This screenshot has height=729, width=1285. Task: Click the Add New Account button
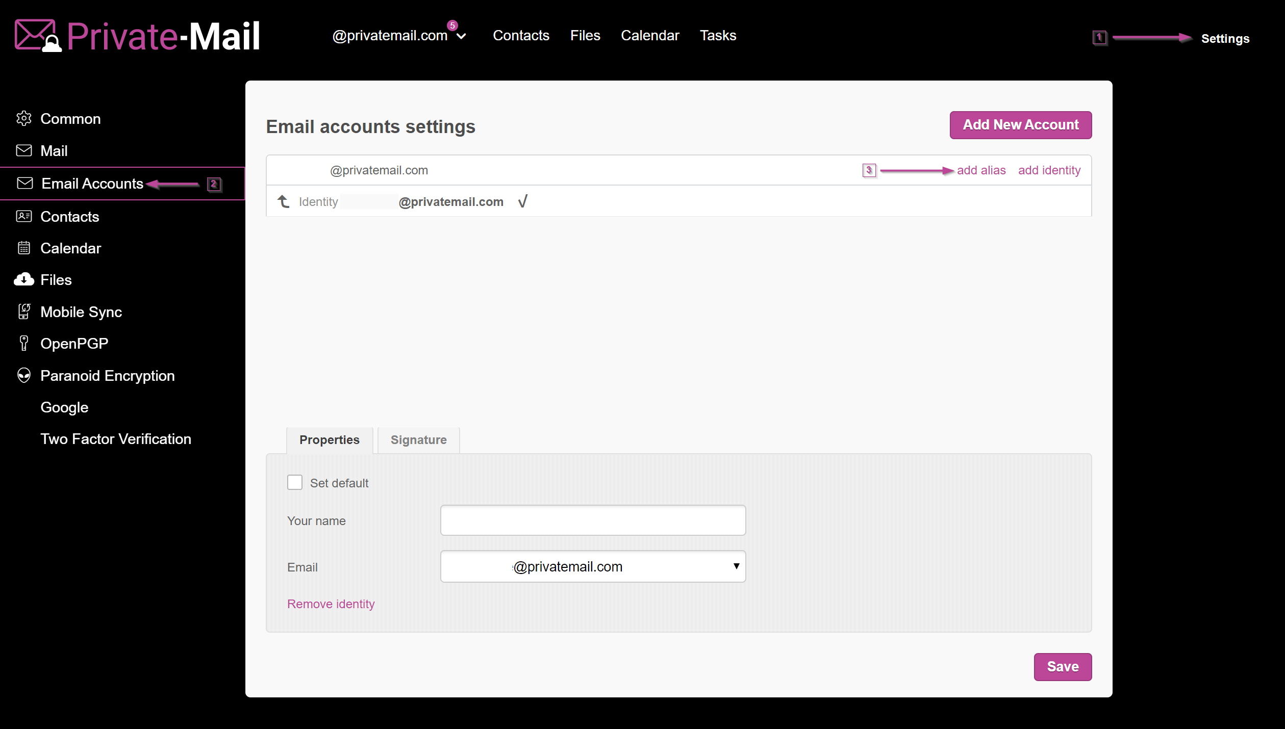tap(1020, 125)
